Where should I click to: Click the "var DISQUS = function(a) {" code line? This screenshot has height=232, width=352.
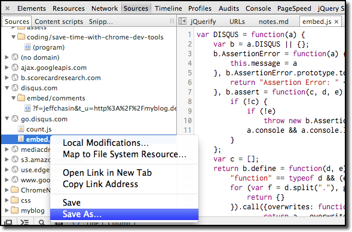pos(251,35)
